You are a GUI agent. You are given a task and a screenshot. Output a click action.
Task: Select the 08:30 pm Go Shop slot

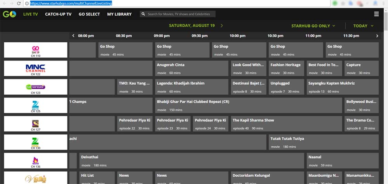click(x=125, y=50)
